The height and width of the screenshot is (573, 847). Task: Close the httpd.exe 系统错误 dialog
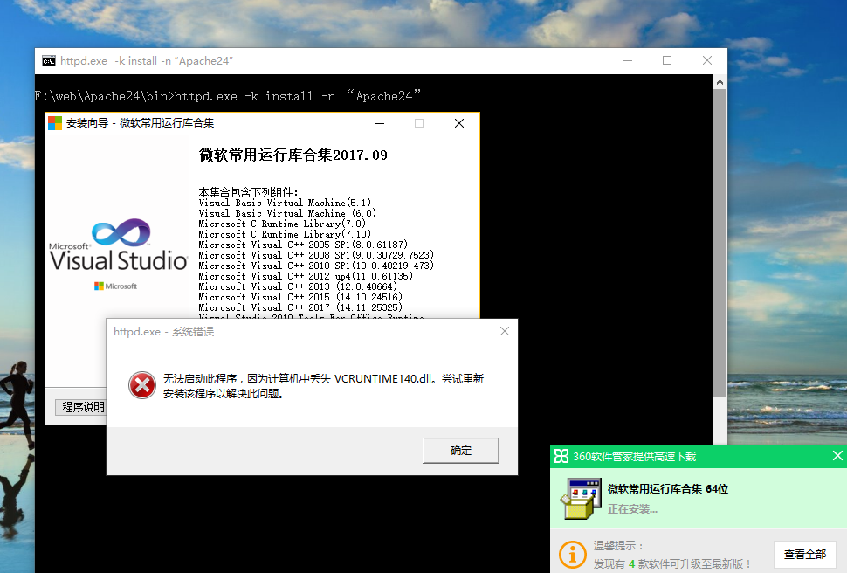[x=505, y=331]
